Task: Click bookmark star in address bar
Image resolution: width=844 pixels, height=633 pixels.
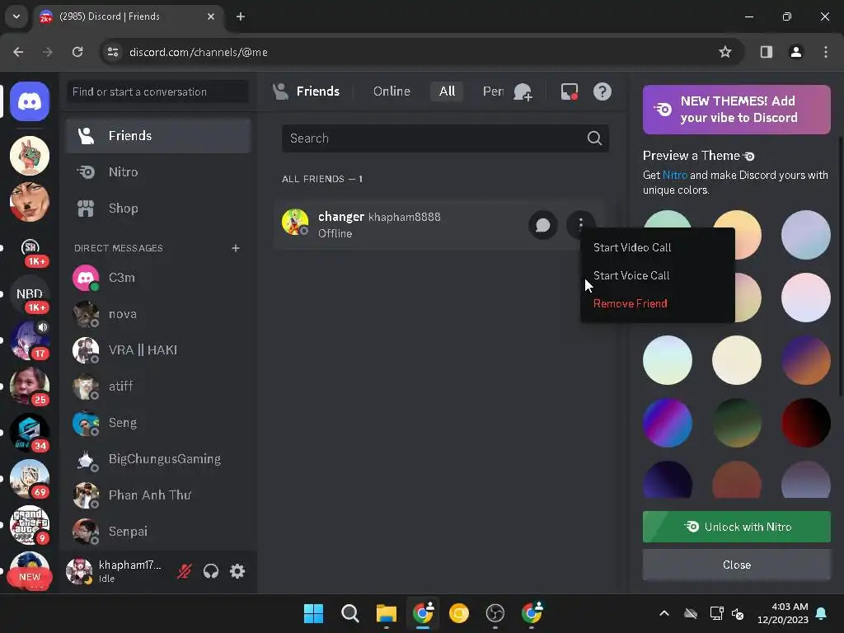Action: coord(725,52)
